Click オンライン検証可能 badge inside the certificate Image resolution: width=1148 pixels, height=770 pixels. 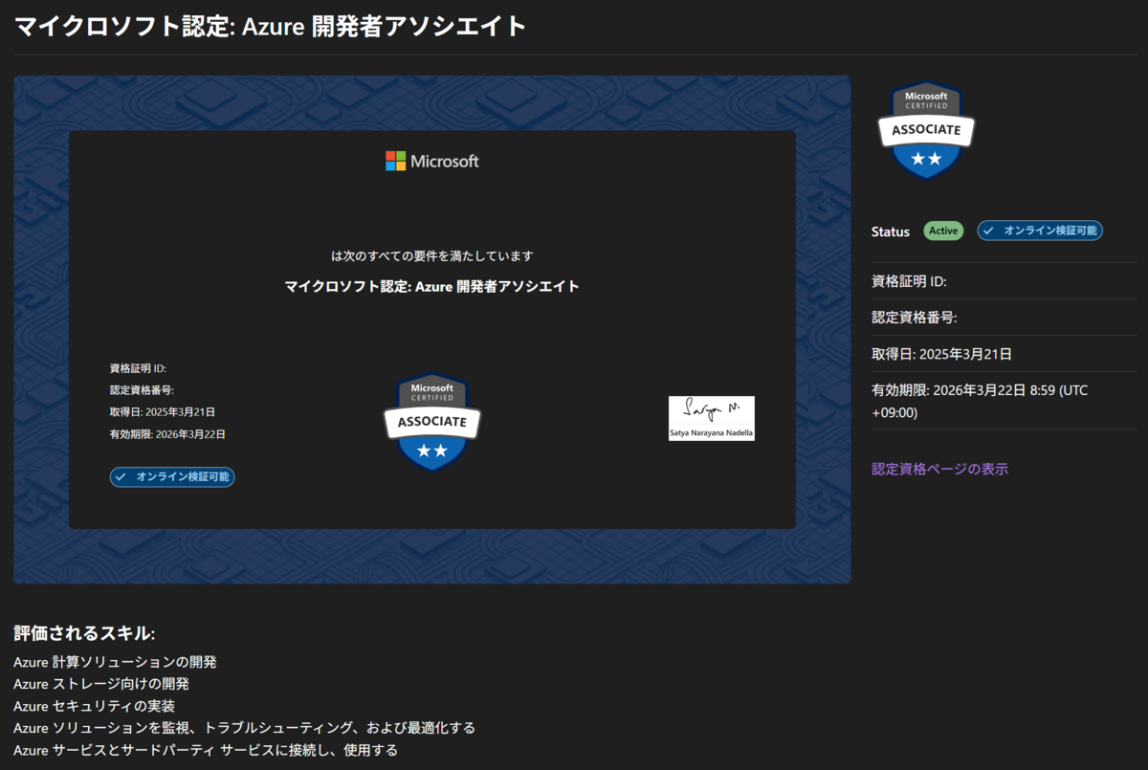pos(172,476)
